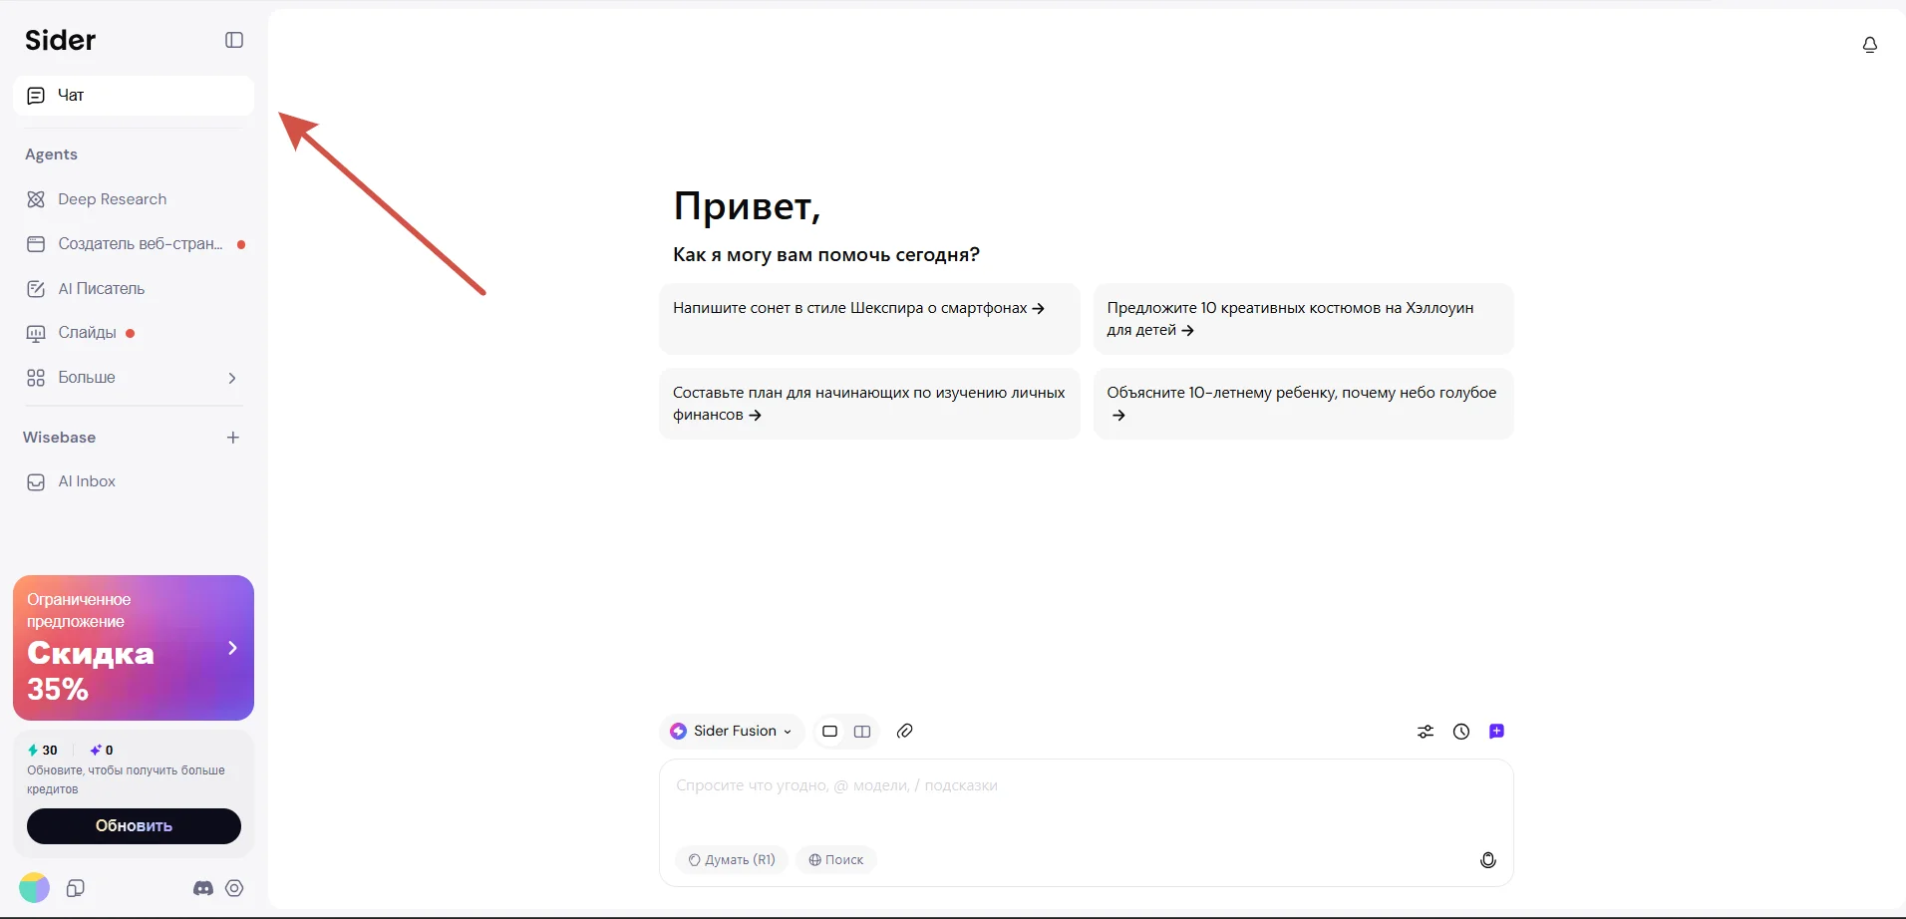Open AI Inbox
This screenshot has width=1906, height=919.
click(x=134, y=481)
